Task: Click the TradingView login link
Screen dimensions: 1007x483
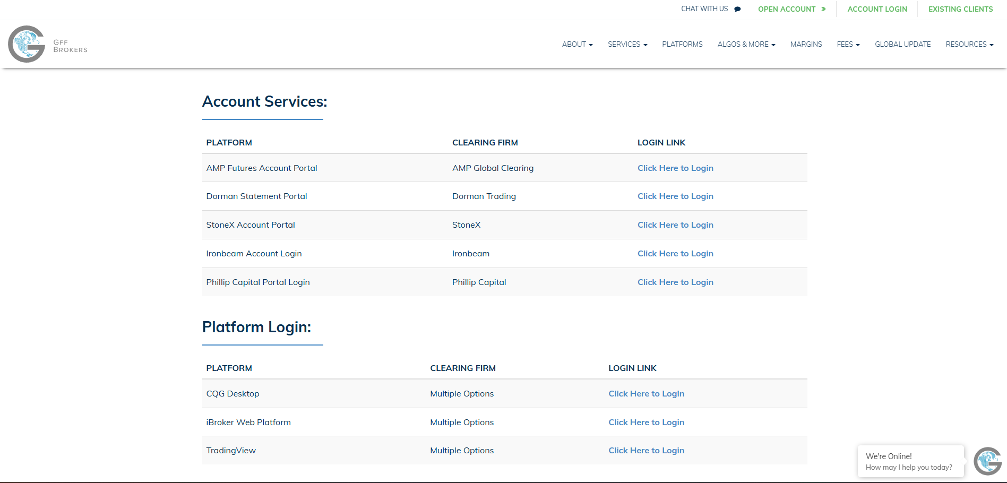Action: (646, 451)
